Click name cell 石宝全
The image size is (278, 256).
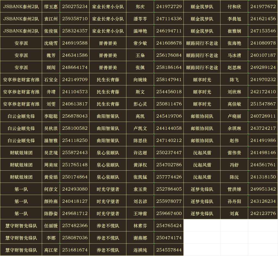51,80
